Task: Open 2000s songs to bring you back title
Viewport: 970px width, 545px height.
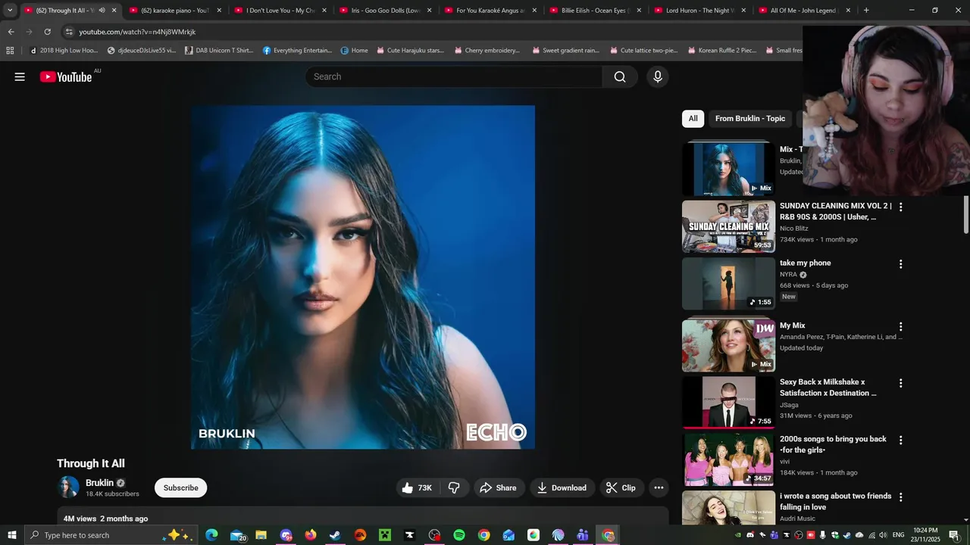Action: click(833, 444)
